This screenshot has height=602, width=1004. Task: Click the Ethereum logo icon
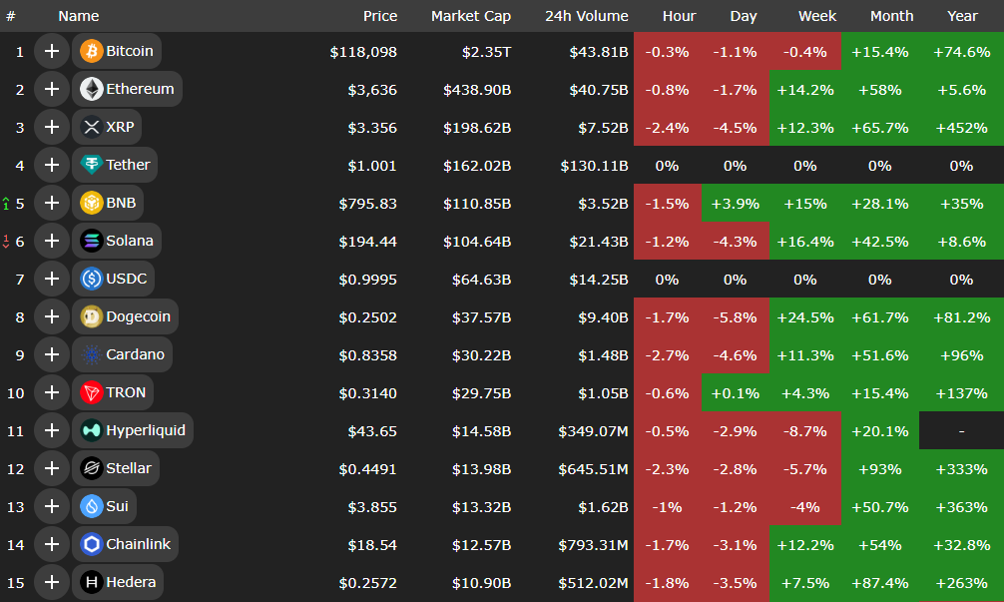[x=91, y=89]
